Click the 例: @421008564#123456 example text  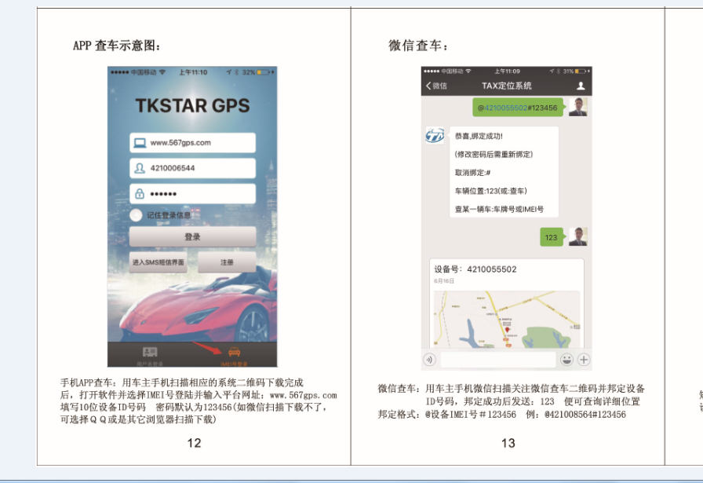coord(576,415)
